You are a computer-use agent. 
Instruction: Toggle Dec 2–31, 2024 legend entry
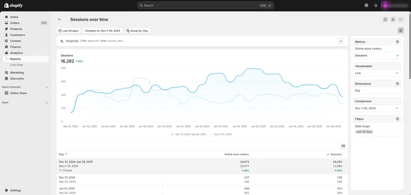coord(221,134)
